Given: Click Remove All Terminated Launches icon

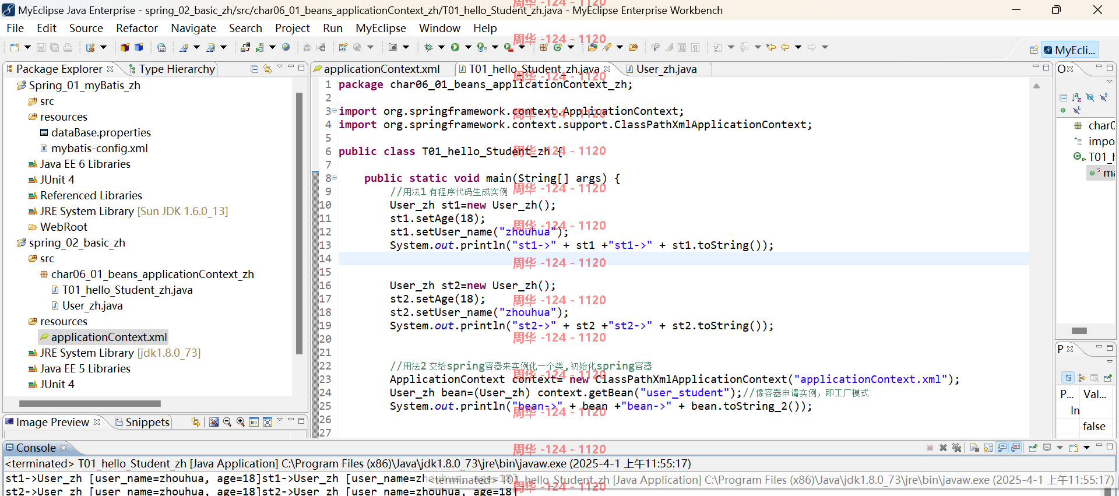Looking at the screenshot, I should click(956, 448).
